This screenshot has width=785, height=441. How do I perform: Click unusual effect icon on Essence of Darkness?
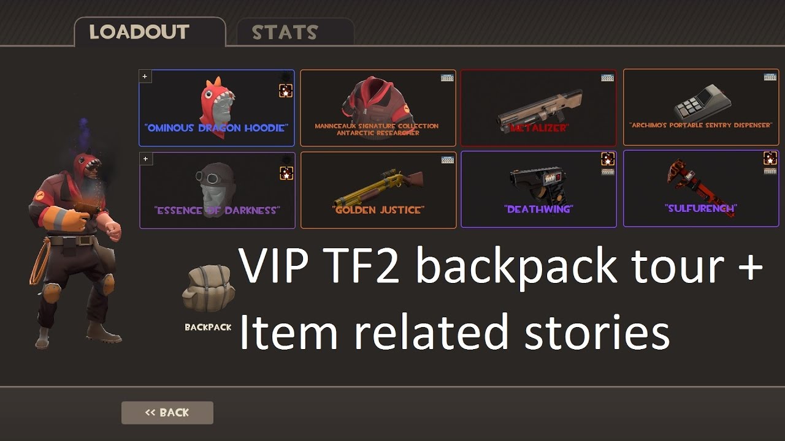286,173
